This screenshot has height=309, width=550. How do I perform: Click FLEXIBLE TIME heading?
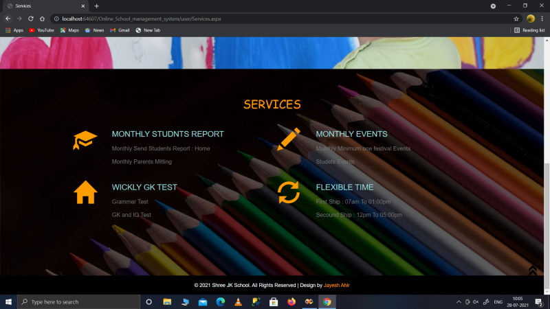pyautogui.click(x=345, y=187)
